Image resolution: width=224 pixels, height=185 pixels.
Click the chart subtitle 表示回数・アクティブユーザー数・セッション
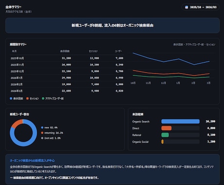click(194, 44)
